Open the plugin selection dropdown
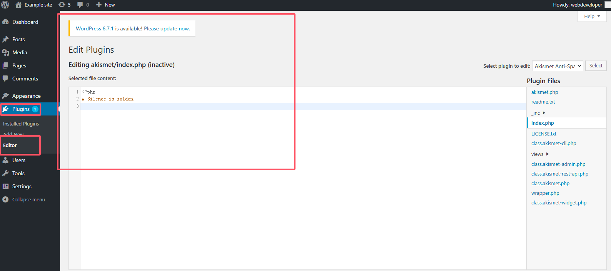The width and height of the screenshot is (611, 271). click(x=558, y=66)
